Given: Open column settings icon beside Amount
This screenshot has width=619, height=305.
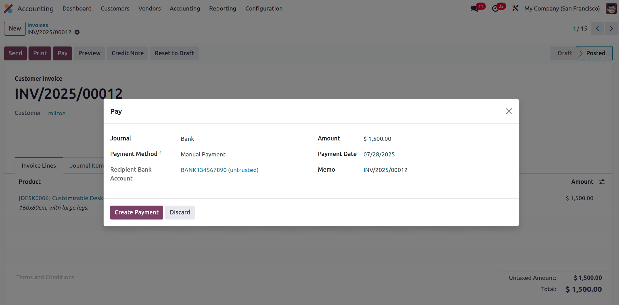Looking at the screenshot, I should (602, 182).
